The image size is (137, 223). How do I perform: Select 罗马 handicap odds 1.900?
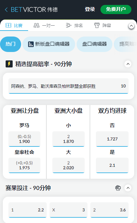[24, 139]
